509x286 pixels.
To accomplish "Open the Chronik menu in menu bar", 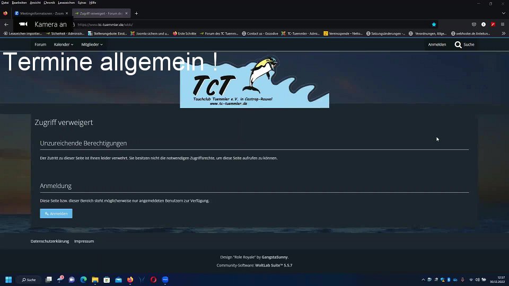I will (49, 3).
